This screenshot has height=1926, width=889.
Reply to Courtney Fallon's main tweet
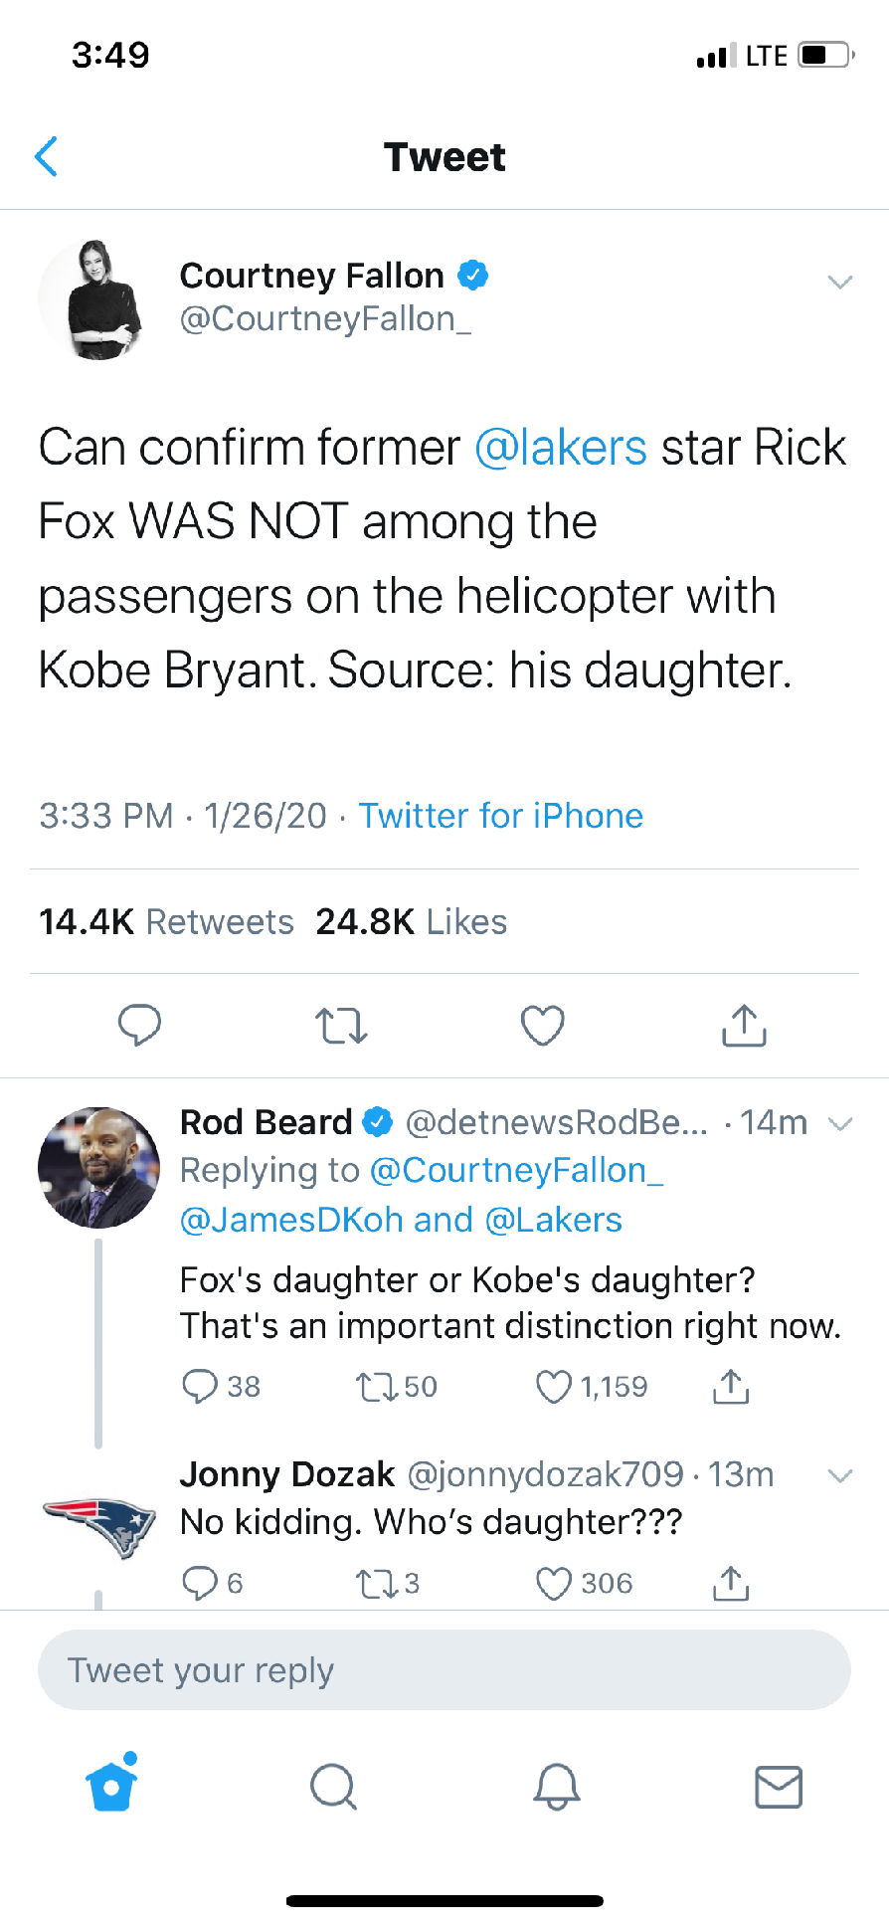(x=139, y=1026)
